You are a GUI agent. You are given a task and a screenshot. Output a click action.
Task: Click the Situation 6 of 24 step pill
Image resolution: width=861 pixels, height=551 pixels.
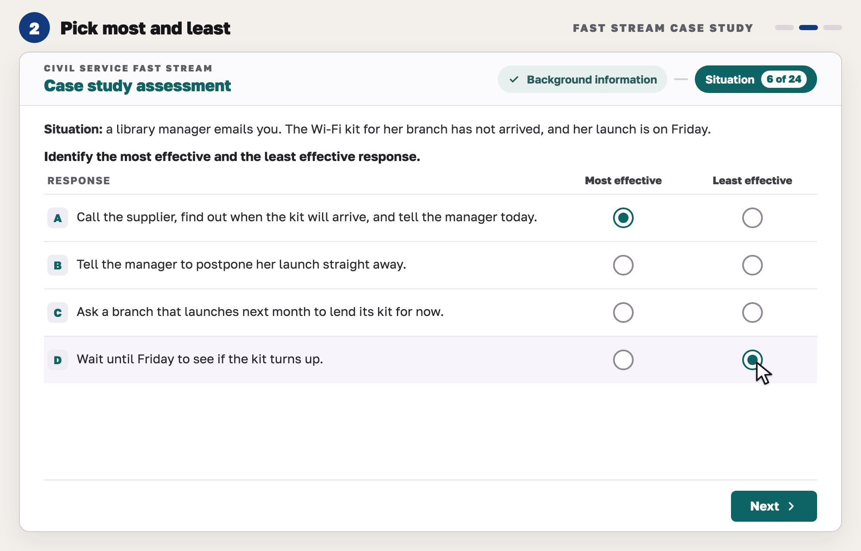tap(756, 79)
